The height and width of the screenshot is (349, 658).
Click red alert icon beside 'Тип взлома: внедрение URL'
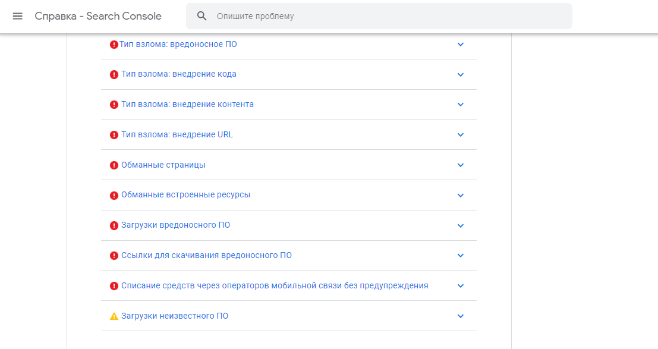coord(114,135)
